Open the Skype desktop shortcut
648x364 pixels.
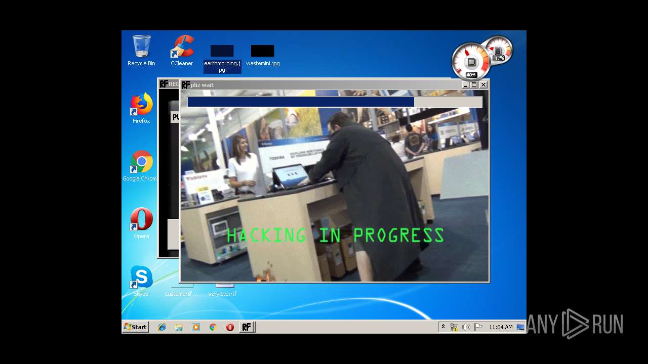(141, 281)
